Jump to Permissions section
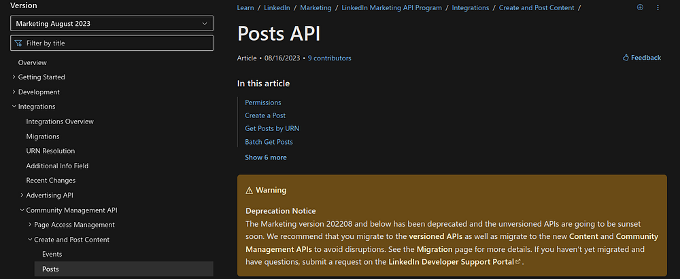The width and height of the screenshot is (680, 279). coord(262,103)
